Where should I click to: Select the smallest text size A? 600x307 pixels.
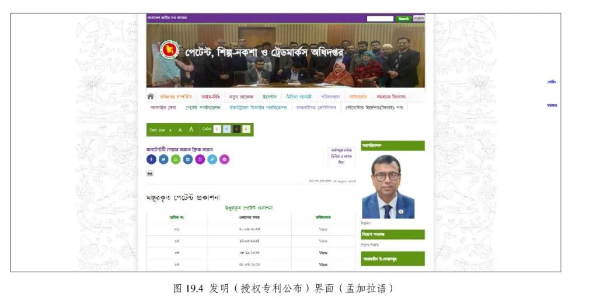click(170, 130)
